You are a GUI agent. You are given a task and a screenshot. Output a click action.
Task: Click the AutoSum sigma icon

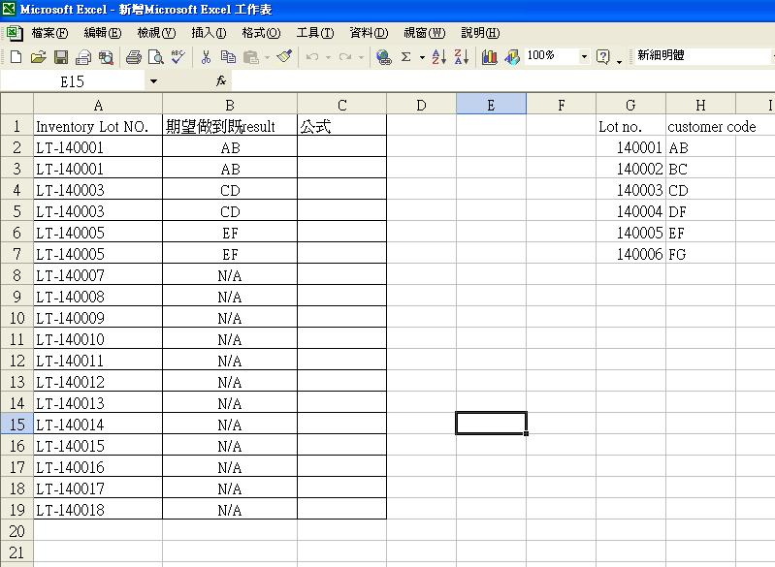pyautogui.click(x=405, y=57)
